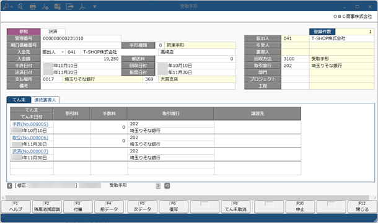Click the F2 残高消滅認識 button
Image resolution: width=378 pixels, height=223 pixels.
tap(47, 207)
